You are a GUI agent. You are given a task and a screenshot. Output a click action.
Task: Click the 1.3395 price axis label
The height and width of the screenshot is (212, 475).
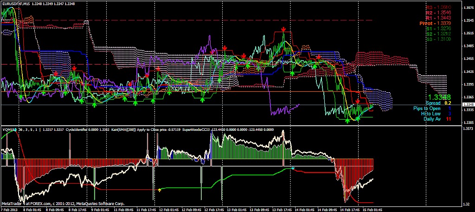468,84
